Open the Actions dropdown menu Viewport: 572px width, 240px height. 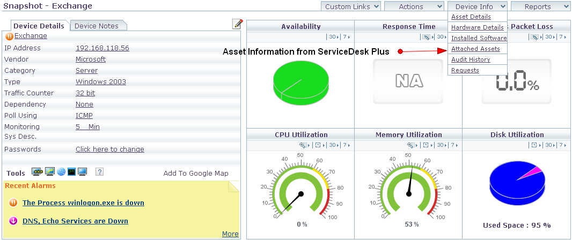[414, 6]
